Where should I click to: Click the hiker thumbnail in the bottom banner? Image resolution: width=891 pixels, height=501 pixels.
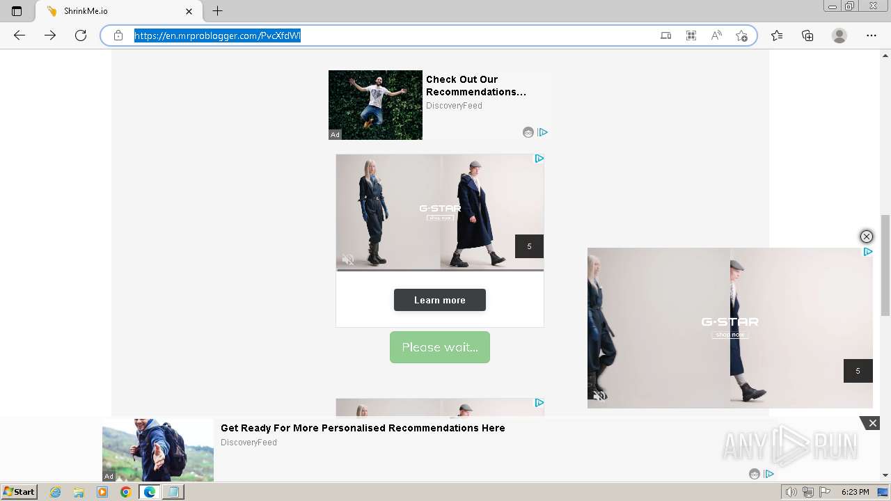[158, 450]
